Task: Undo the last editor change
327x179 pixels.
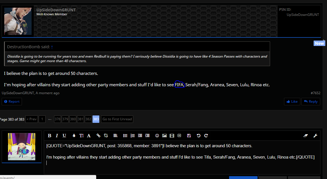Action: tap(199, 136)
